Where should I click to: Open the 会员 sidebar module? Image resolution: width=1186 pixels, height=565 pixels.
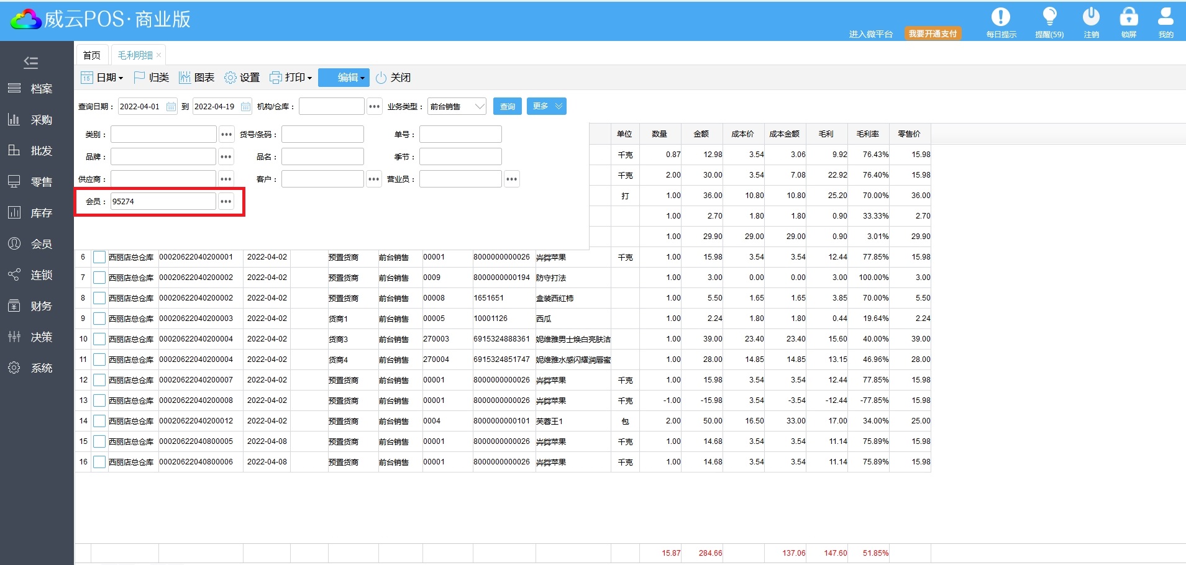[30, 244]
